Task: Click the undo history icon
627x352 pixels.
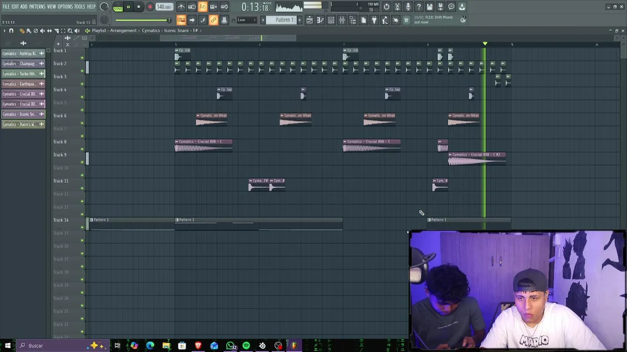Action: (387, 7)
